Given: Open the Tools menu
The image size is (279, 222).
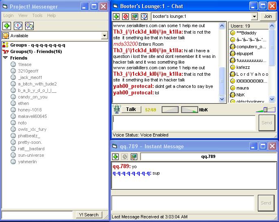Looking at the screenshot, I should coord(37,15).
